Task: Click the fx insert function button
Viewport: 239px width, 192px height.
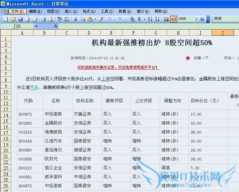Action: pyautogui.click(x=55, y=26)
